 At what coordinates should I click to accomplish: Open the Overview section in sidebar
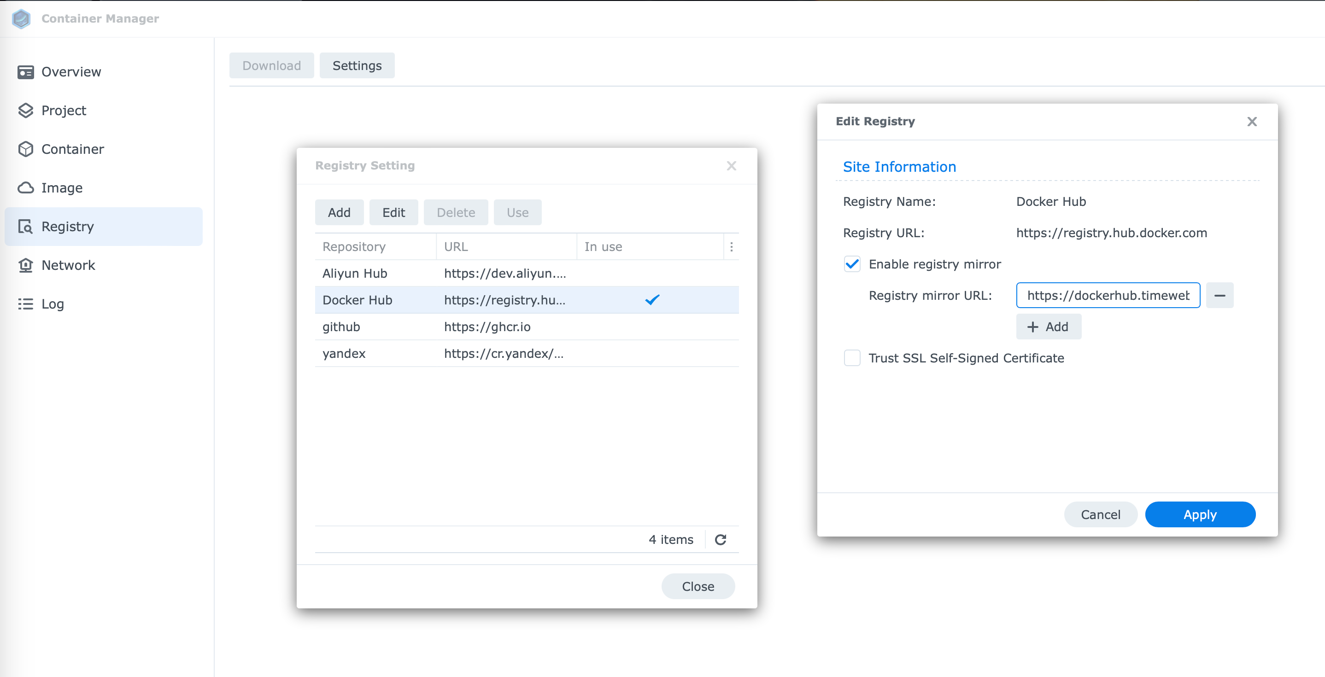pyautogui.click(x=70, y=71)
